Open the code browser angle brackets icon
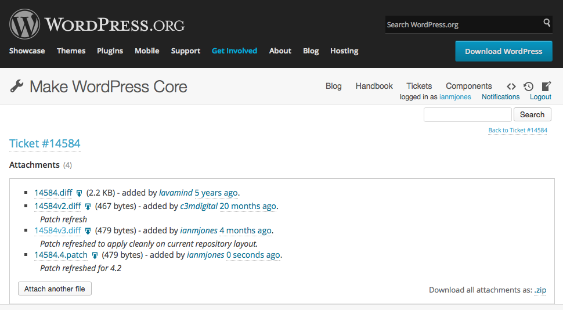Viewport: 563px width, 310px height. [x=511, y=86]
